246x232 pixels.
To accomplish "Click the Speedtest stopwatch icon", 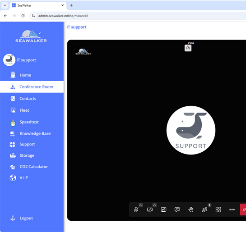I will [13, 123].
